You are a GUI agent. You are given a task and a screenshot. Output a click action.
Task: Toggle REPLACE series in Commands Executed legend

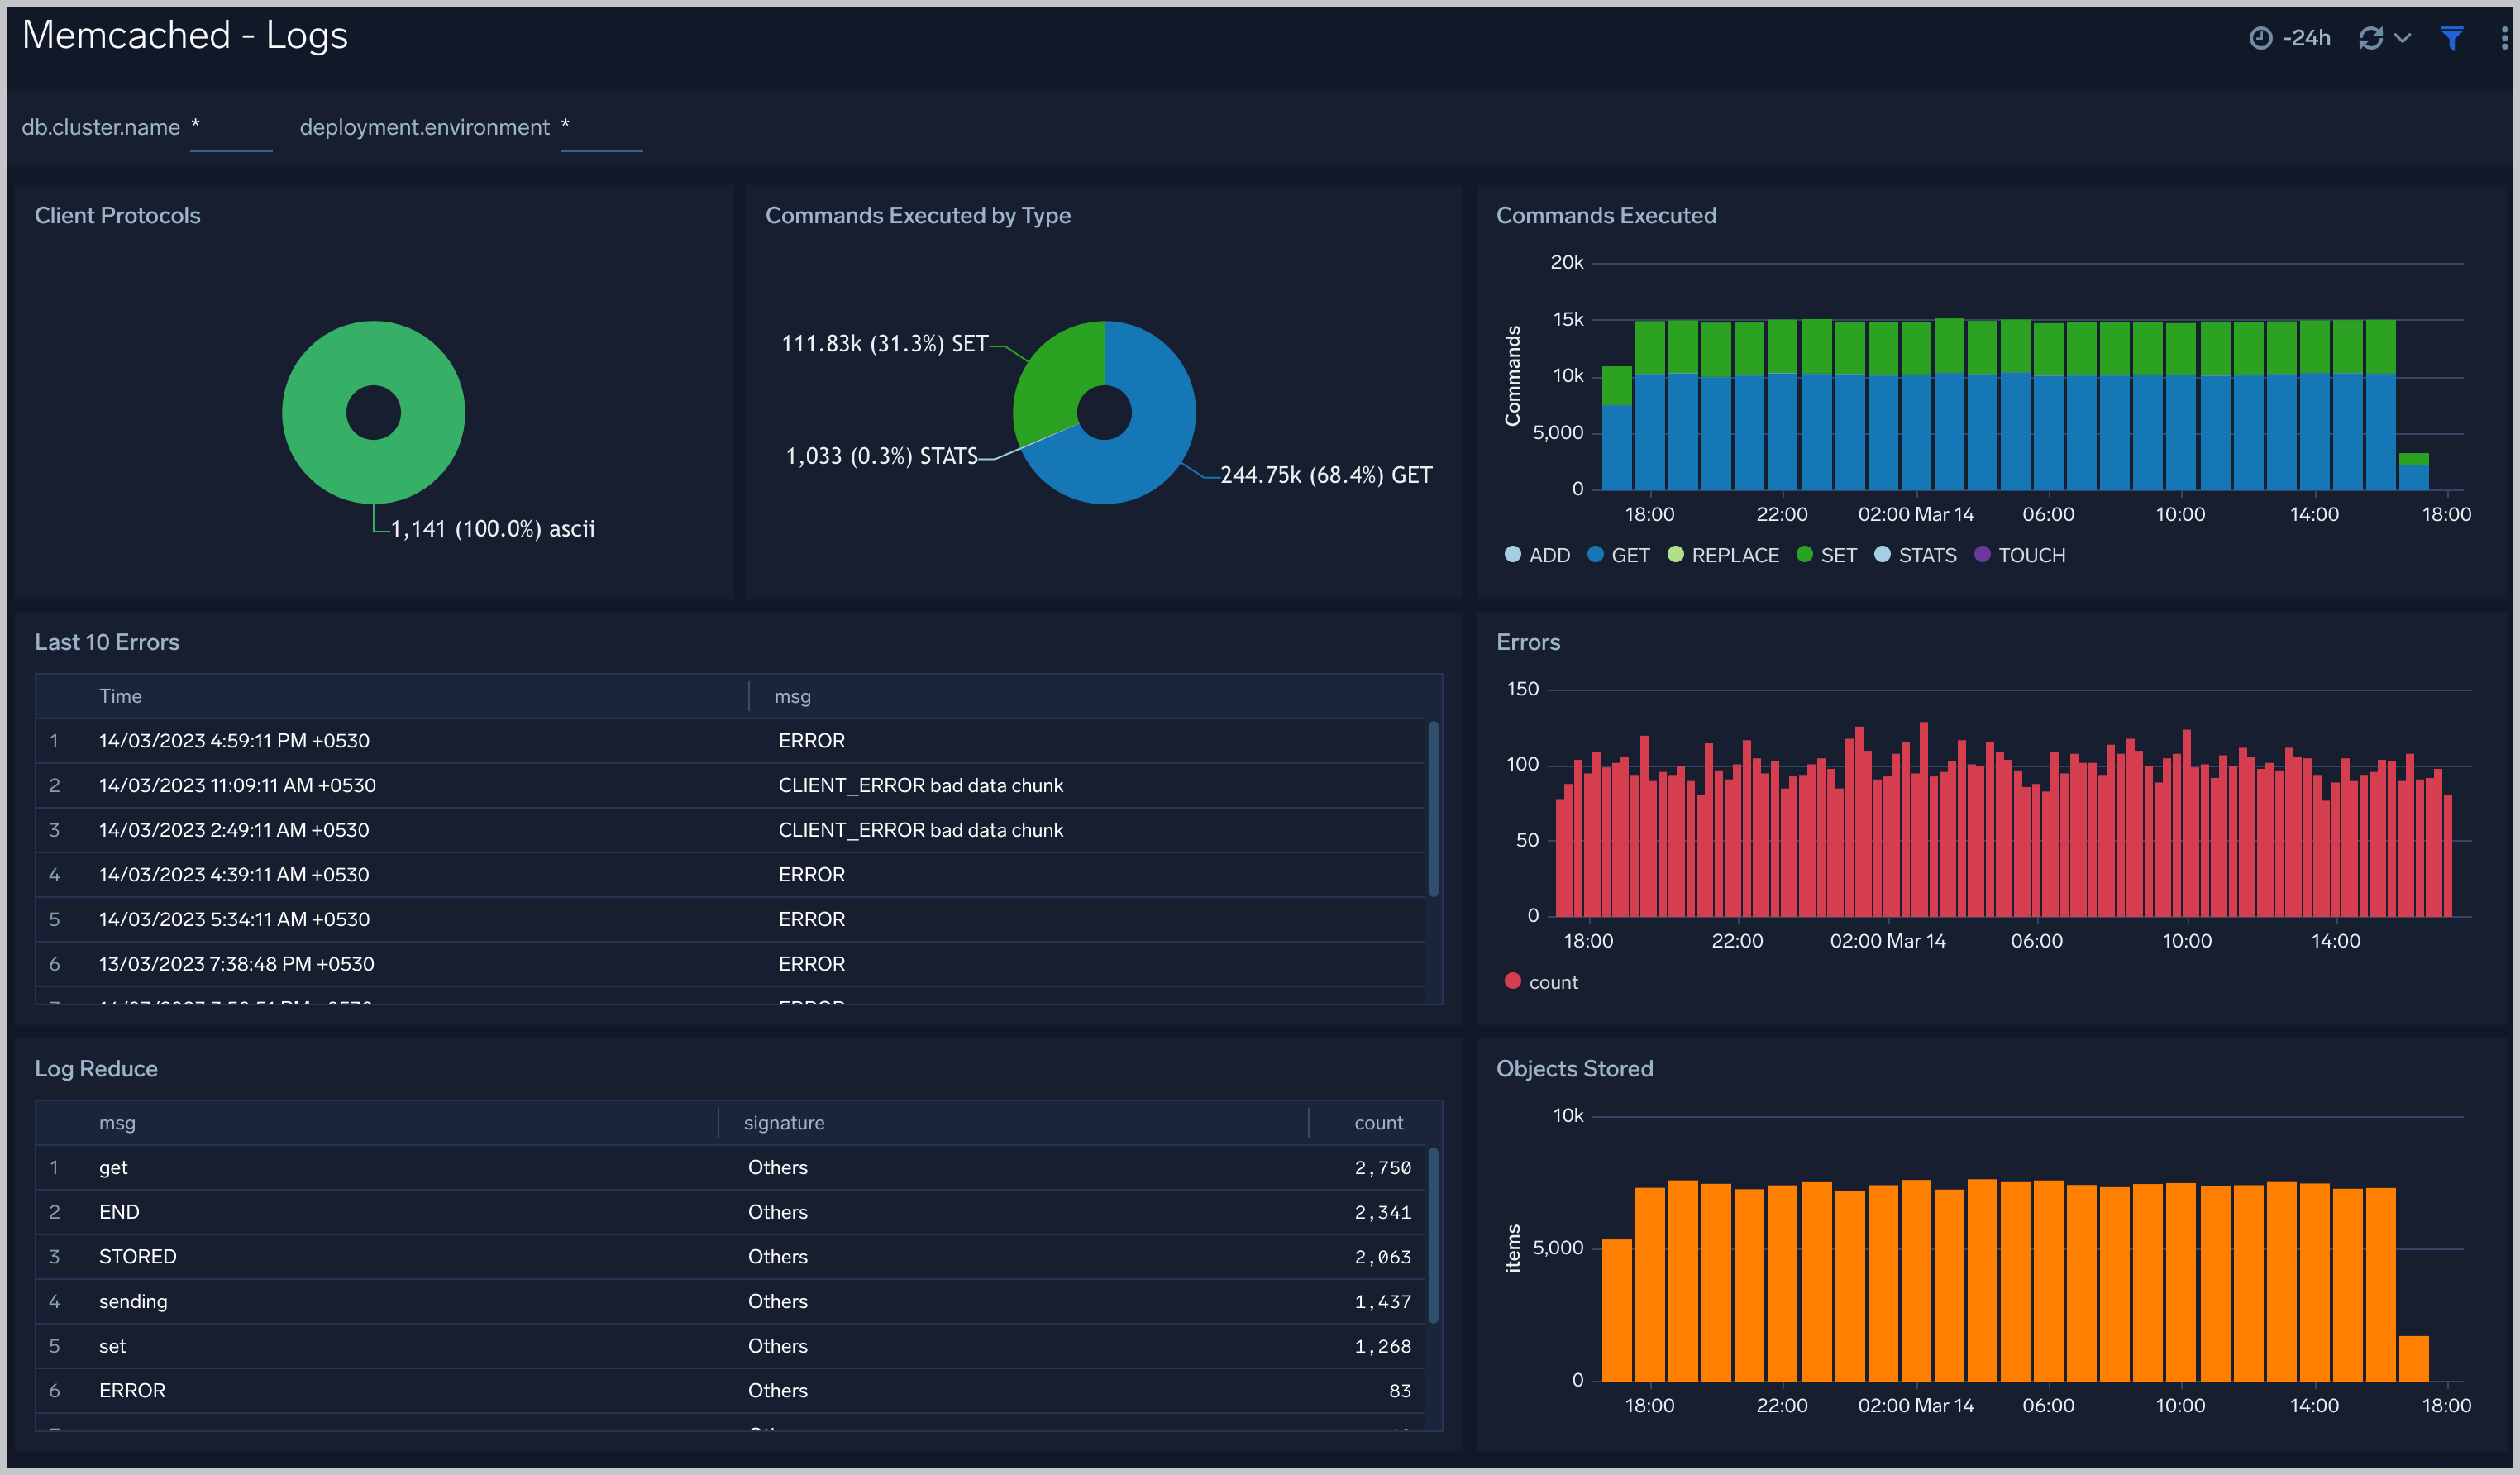1723,555
